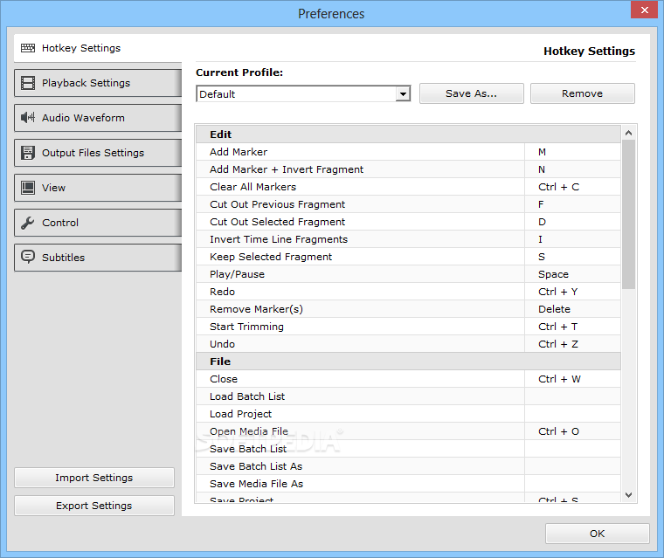Screen dimensions: 664x558
Task: Click the Save As... button
Action: 471,93
